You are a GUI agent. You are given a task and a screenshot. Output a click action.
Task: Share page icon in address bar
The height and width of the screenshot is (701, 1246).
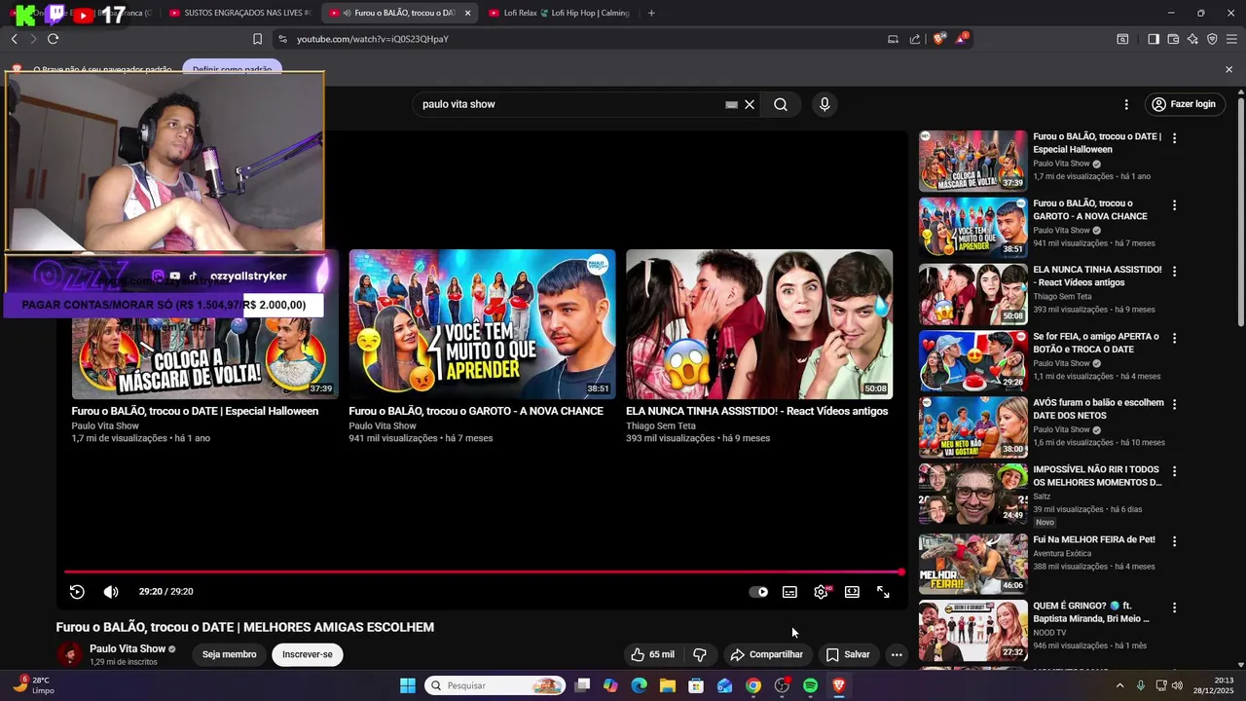(915, 39)
